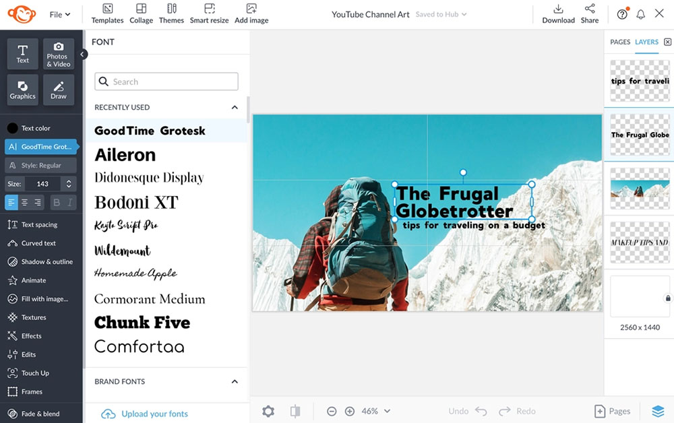Screen dimensions: 674x423
Task: Enable center text alignment
Action: click(25, 202)
